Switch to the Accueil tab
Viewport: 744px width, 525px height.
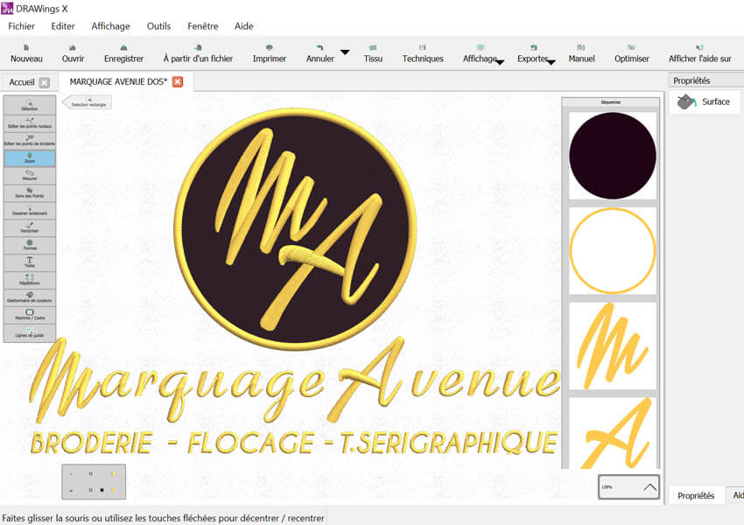(x=22, y=80)
